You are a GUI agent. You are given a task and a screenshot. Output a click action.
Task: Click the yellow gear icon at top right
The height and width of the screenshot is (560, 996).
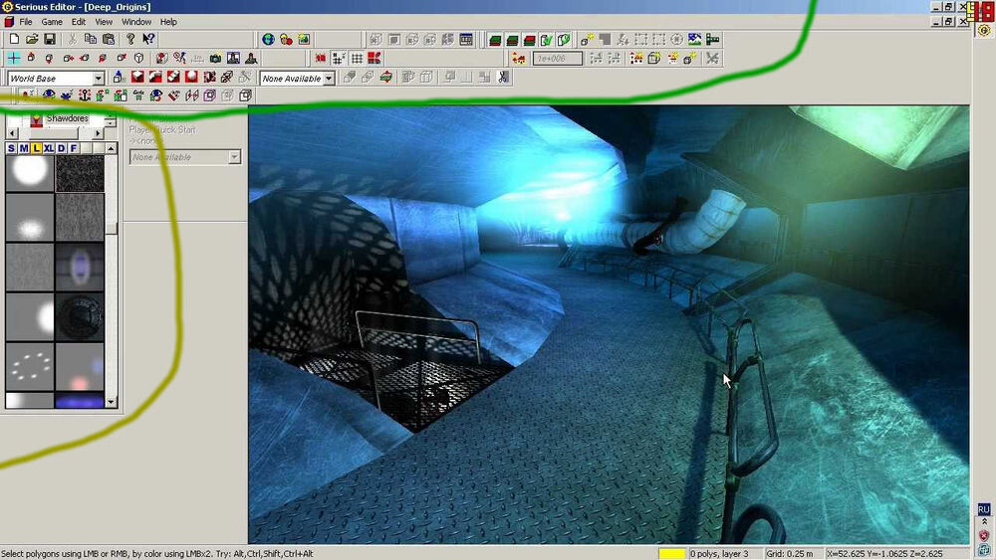tap(984, 31)
